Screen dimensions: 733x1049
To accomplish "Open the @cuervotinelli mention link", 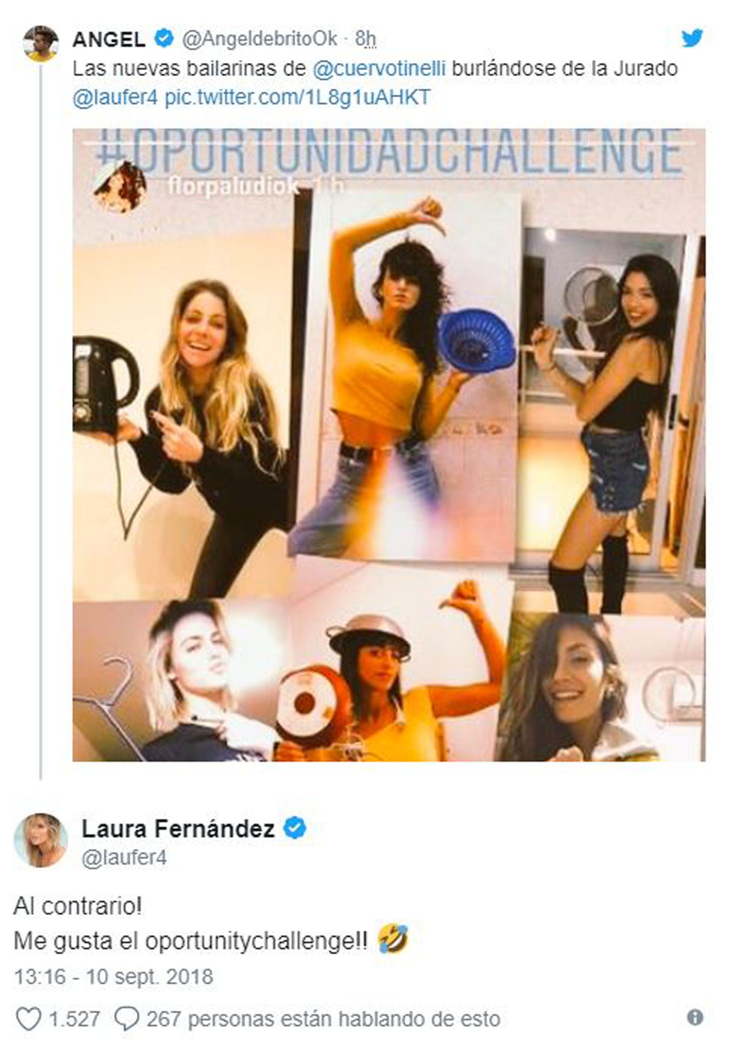I will pos(379,68).
